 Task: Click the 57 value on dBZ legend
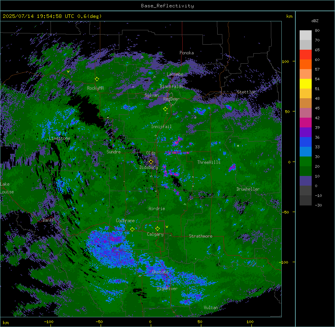tap(317, 70)
